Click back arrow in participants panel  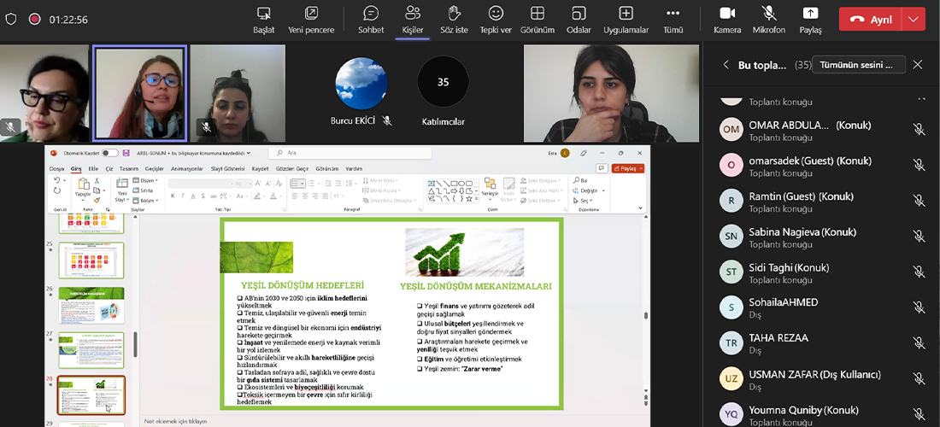click(726, 65)
